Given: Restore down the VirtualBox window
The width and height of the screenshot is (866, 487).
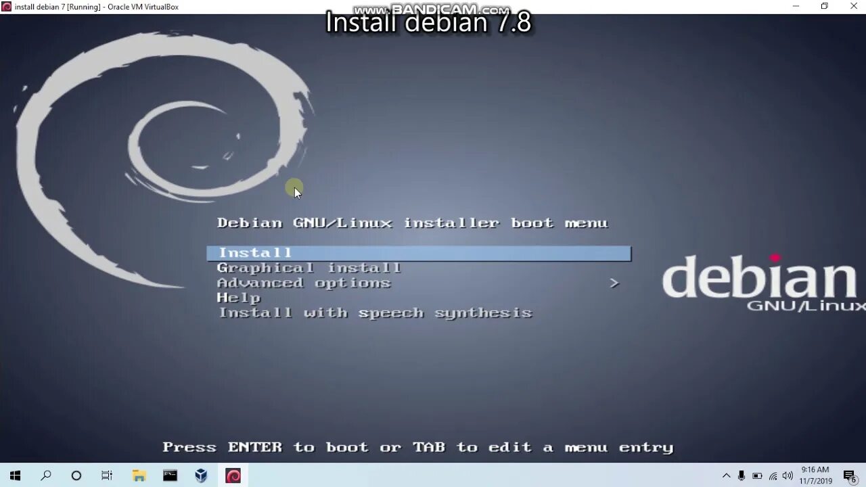Looking at the screenshot, I should (x=825, y=6).
